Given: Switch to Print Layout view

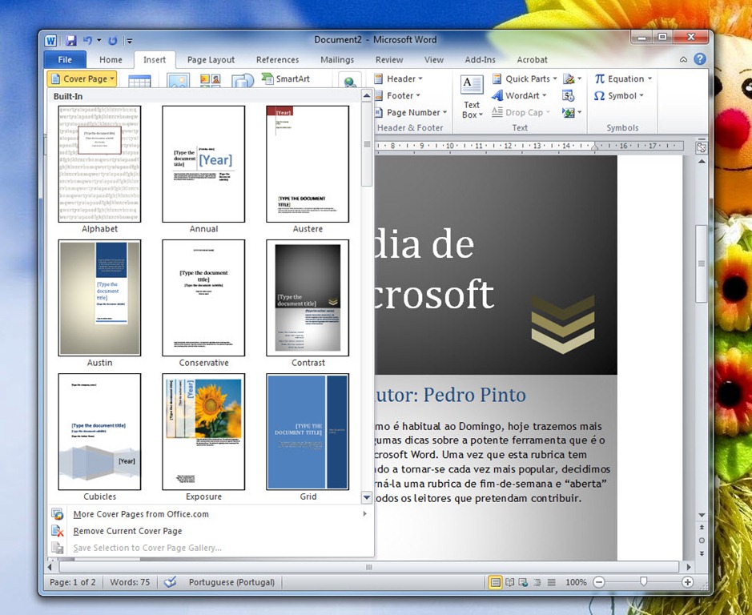Looking at the screenshot, I should point(496,582).
